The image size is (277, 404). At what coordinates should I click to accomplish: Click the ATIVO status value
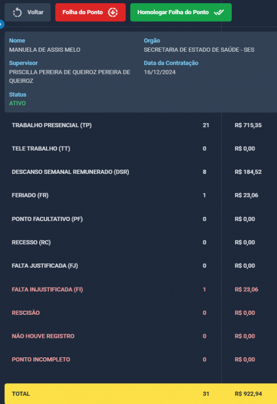point(18,103)
